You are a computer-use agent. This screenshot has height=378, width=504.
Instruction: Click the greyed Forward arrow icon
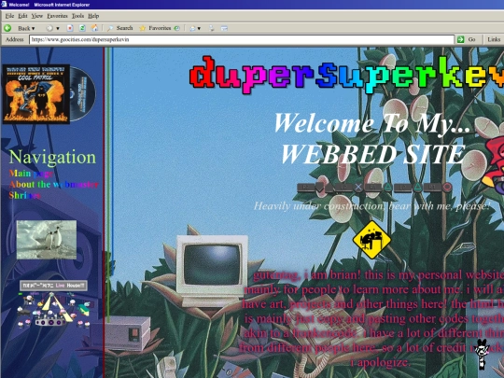coord(49,28)
